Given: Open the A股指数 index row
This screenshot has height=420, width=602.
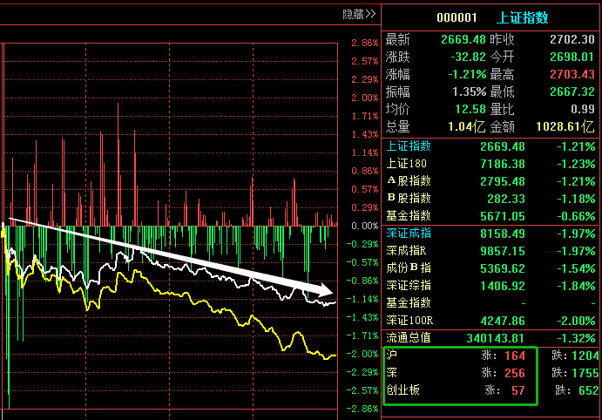Looking at the screenshot, I should pos(490,181).
